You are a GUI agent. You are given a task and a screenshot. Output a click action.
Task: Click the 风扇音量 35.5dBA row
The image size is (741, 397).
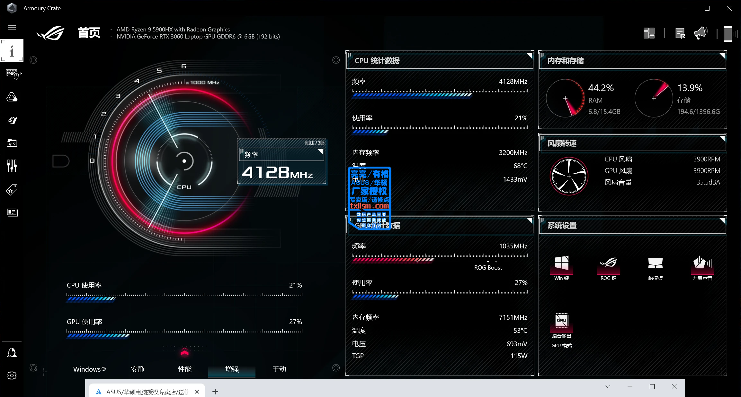point(662,182)
